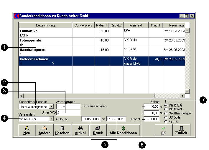Image resolution: width=209 pixels, height=150 pixels.
Task: Open Alle Konditionen with dollar icon
Action: 123,130
